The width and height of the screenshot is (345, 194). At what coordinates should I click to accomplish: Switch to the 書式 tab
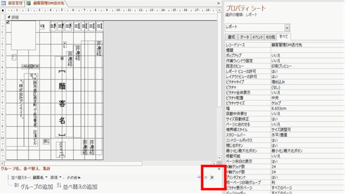coord(231,37)
